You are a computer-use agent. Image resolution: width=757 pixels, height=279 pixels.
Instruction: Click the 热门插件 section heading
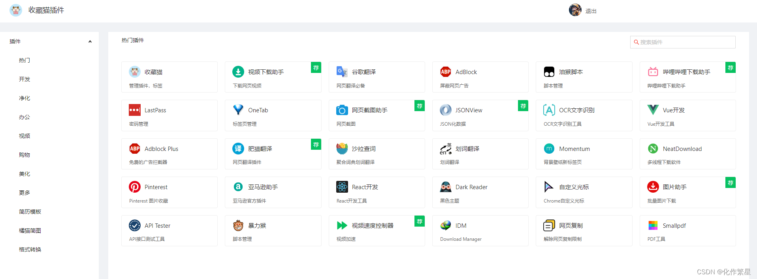click(133, 40)
